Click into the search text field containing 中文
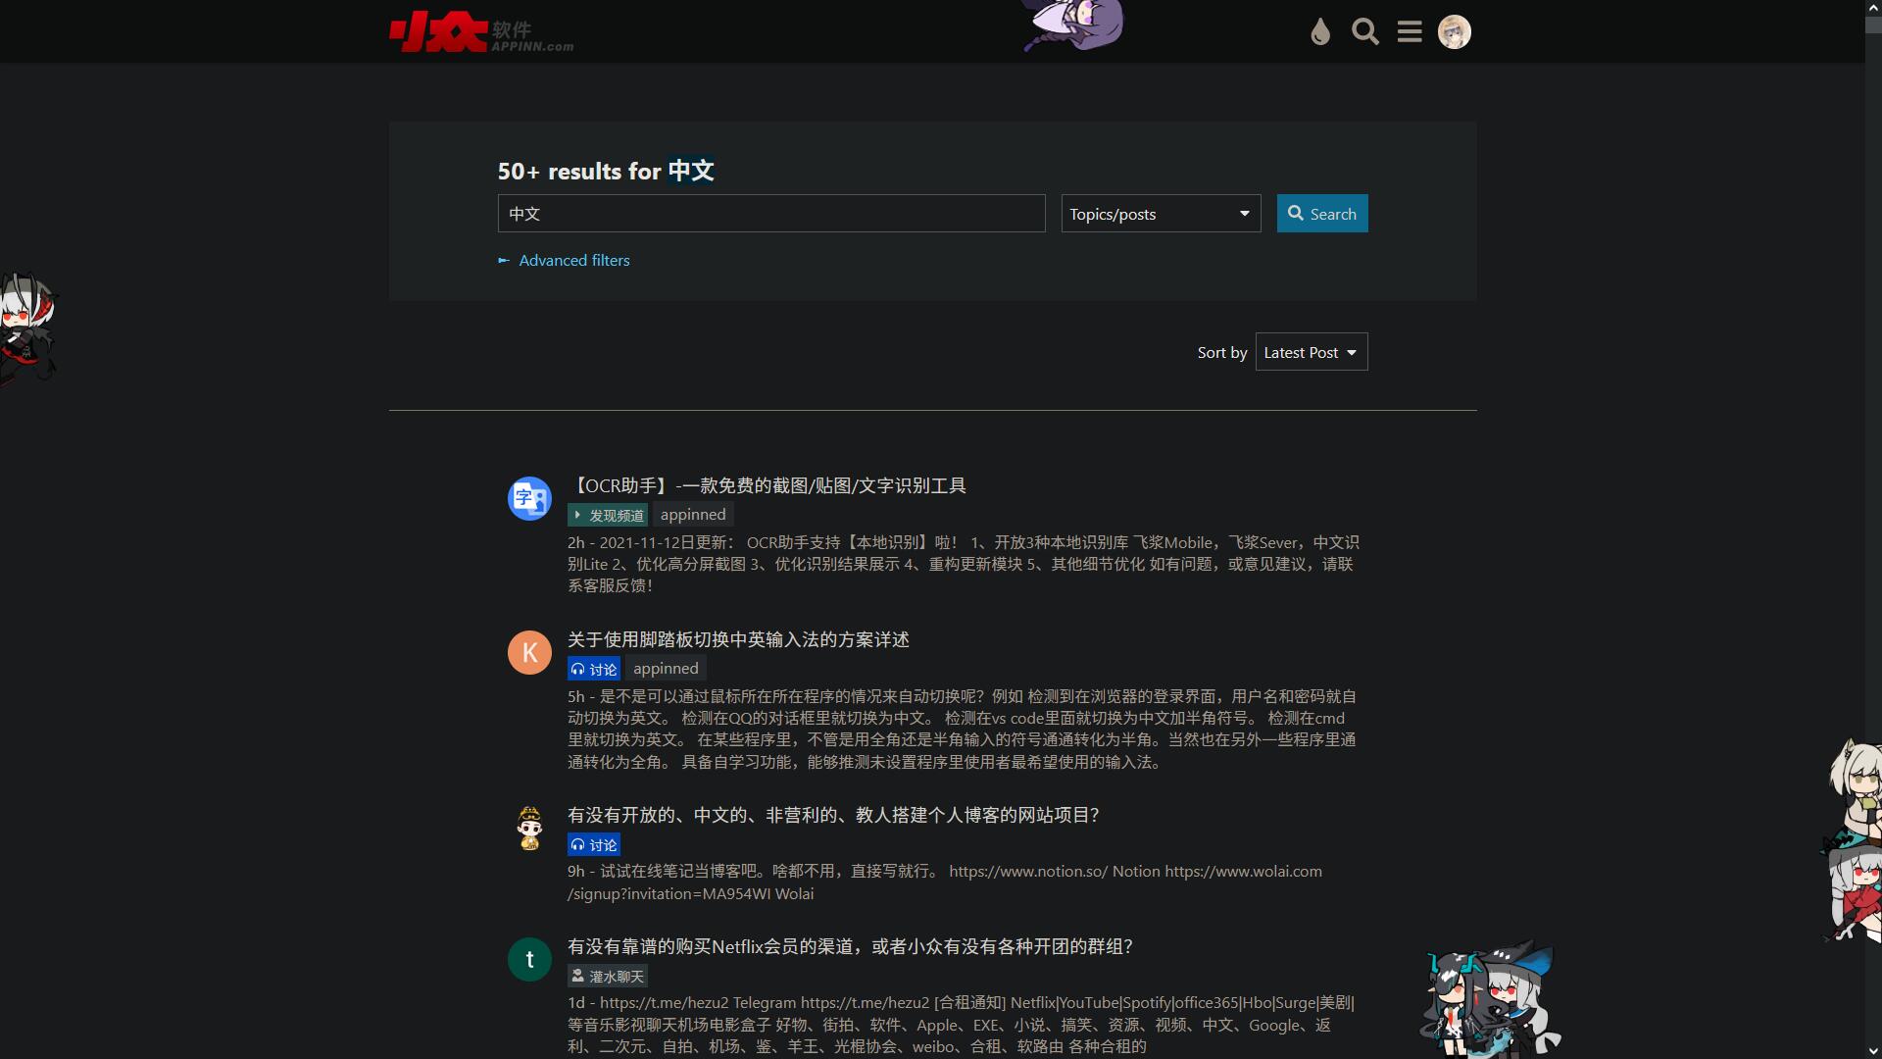Screen dimensions: 1882x1059 click(770, 214)
